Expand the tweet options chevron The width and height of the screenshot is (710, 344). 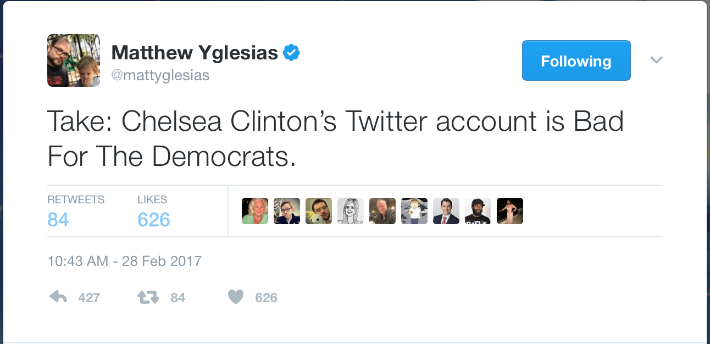click(x=657, y=60)
